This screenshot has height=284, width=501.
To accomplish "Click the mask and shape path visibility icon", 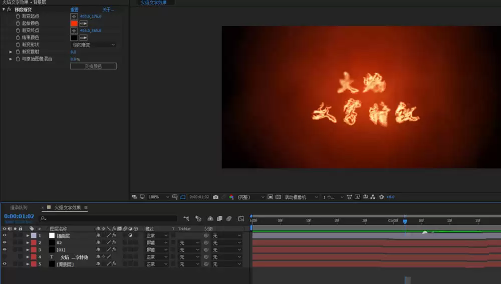I will (x=183, y=197).
